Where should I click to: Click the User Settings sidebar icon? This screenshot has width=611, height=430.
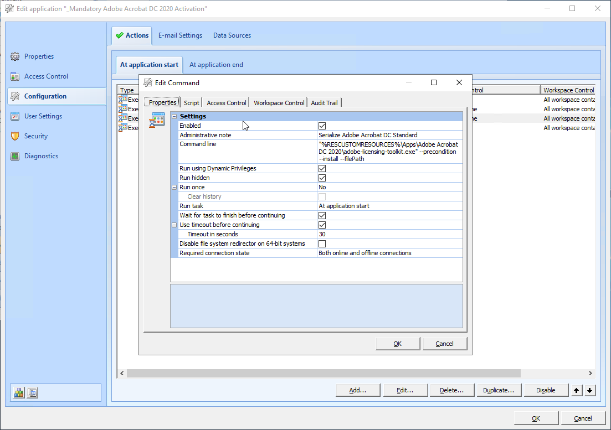coord(15,116)
